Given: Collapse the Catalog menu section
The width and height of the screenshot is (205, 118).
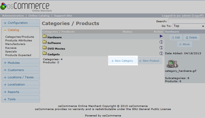Looking at the screenshot, I should click(21, 30).
